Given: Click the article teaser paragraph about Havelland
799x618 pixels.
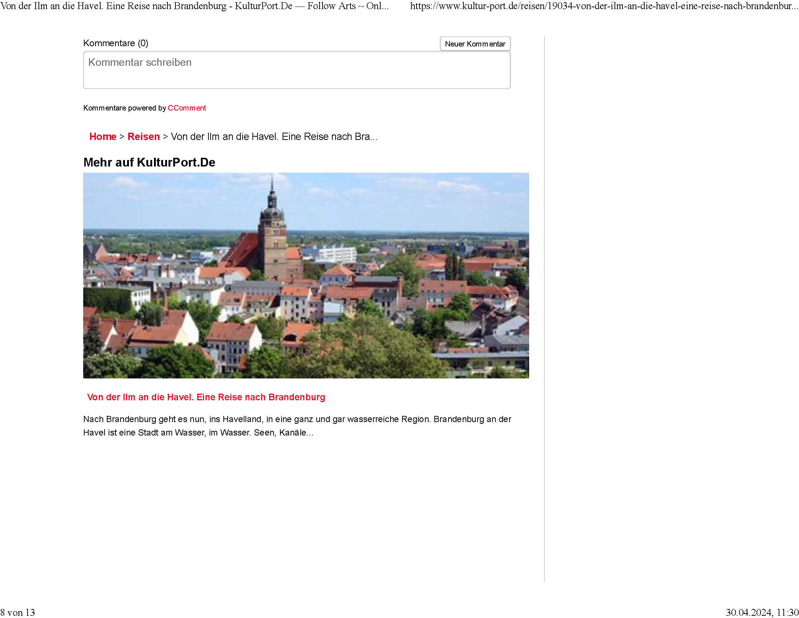Looking at the screenshot, I should [297, 426].
